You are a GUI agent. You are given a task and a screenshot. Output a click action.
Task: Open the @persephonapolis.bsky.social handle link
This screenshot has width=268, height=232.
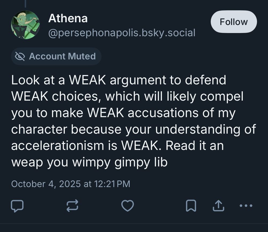pos(122,33)
